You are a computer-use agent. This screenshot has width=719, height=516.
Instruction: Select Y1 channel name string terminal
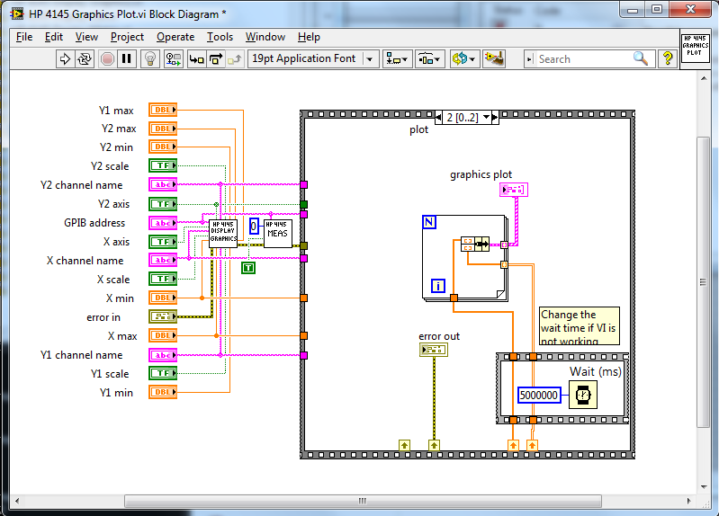pos(163,355)
